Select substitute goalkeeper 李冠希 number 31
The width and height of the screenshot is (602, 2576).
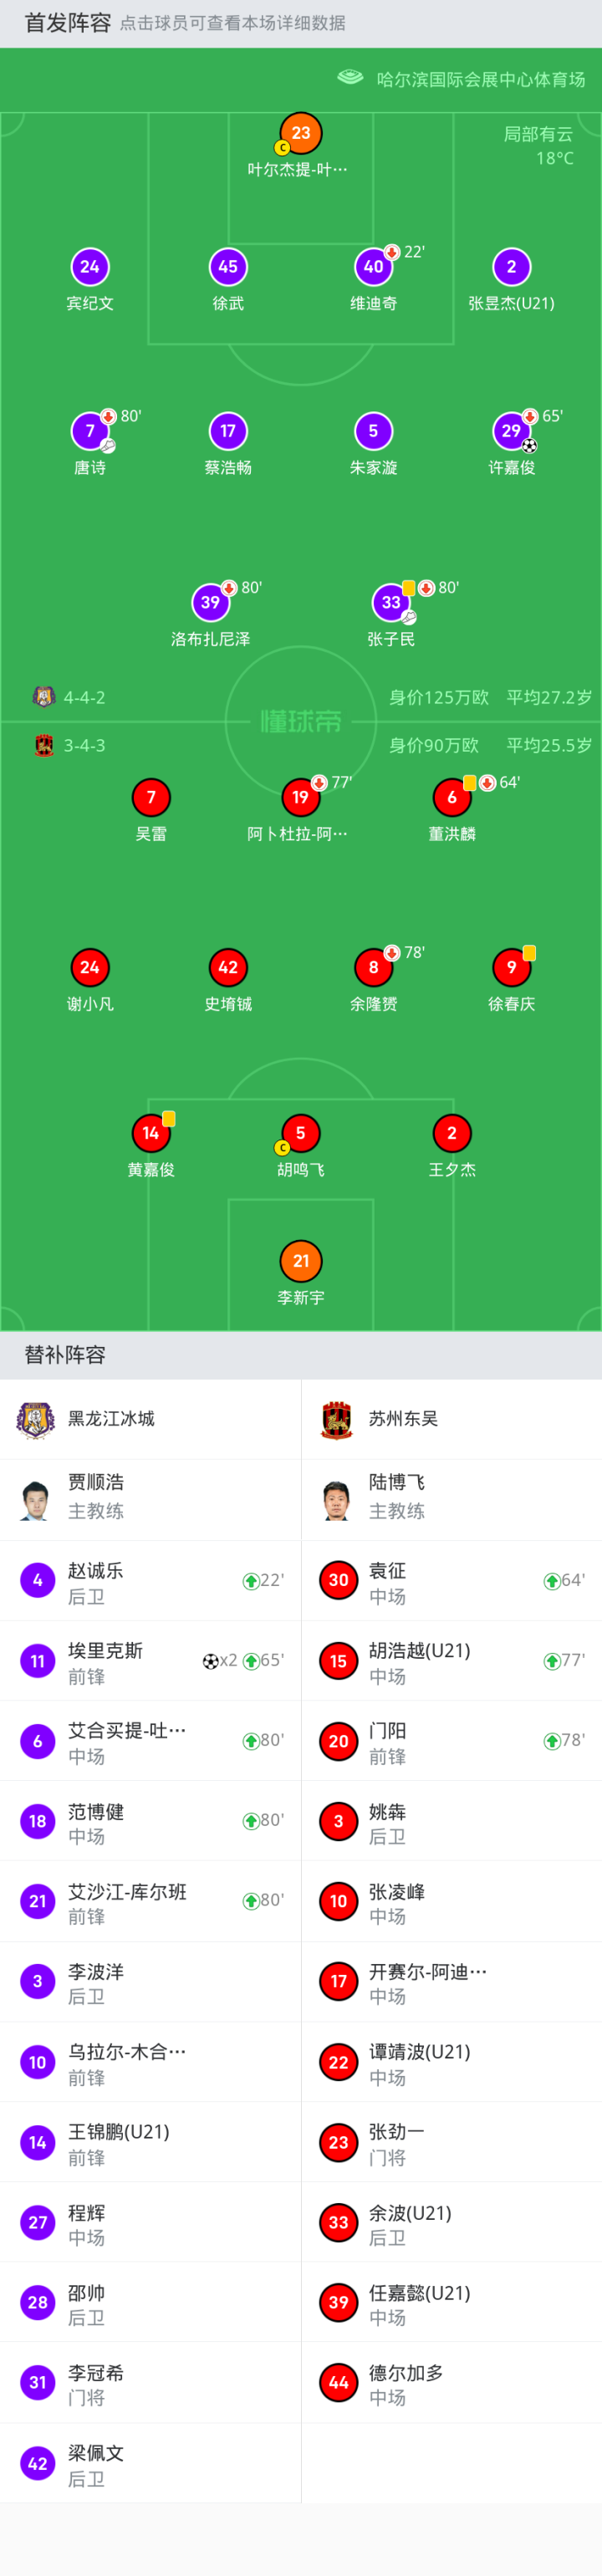coord(150,2383)
